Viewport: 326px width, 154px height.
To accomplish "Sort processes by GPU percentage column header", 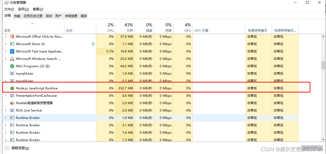I will [183, 28].
